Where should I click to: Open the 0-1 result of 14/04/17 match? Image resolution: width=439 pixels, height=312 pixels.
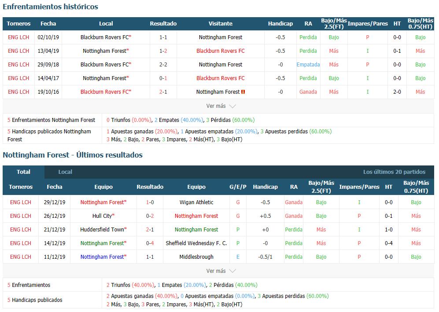(x=163, y=78)
